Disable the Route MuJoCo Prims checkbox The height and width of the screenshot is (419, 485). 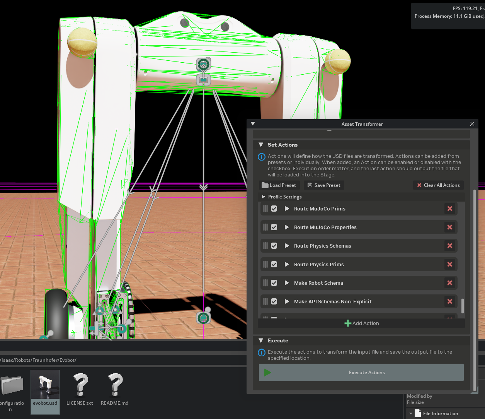click(274, 209)
